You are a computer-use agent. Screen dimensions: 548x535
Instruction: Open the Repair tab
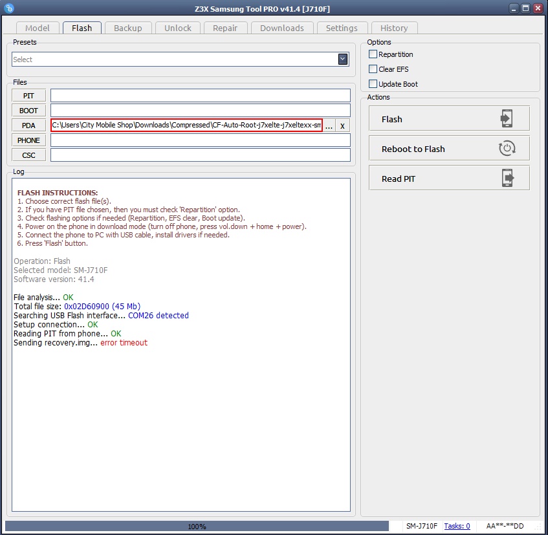225,28
